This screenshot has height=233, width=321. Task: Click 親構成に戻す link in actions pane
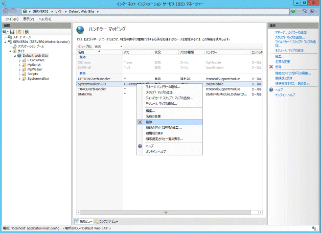coord(284,78)
